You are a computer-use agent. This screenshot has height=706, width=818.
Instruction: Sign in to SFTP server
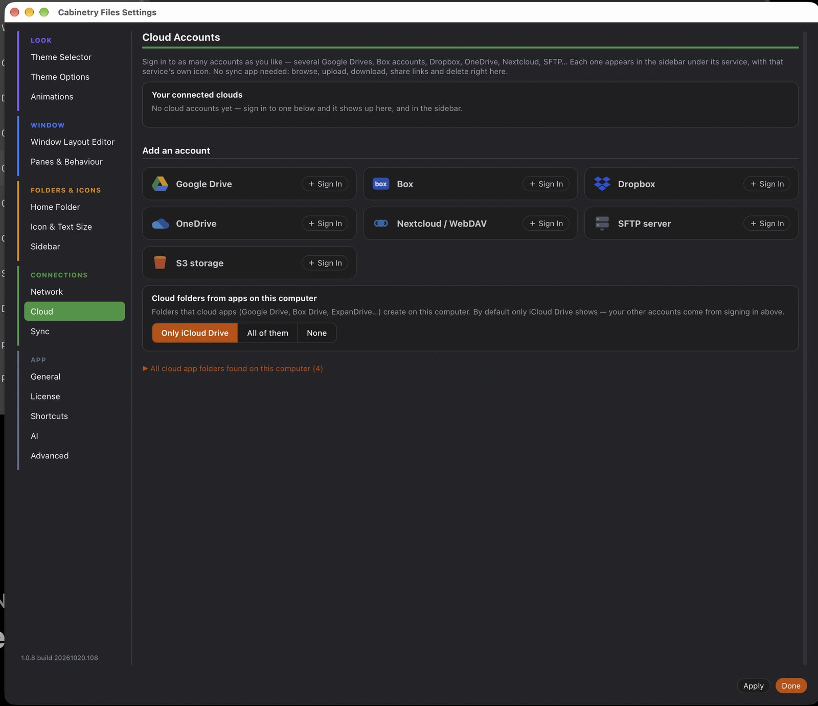click(767, 224)
